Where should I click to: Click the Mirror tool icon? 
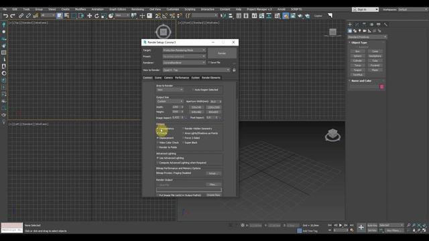[x=223, y=16]
